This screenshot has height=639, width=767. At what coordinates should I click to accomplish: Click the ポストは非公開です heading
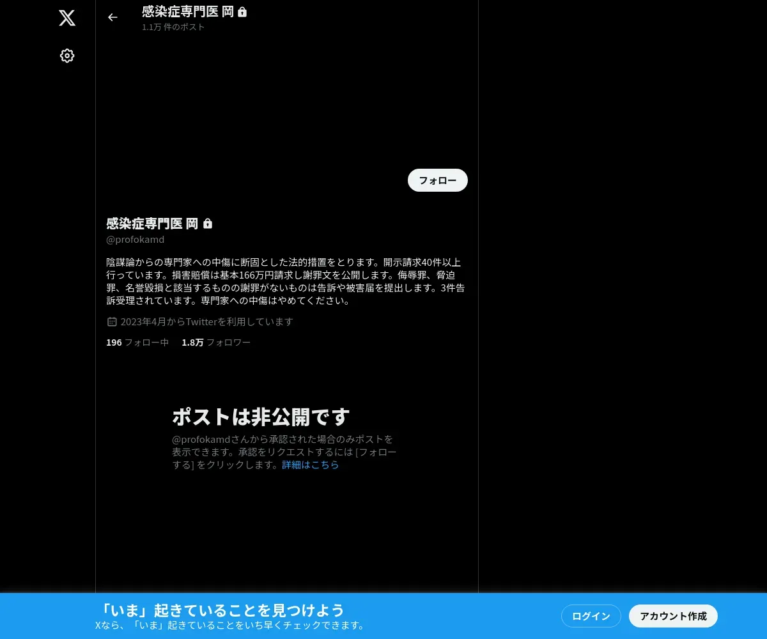click(261, 417)
